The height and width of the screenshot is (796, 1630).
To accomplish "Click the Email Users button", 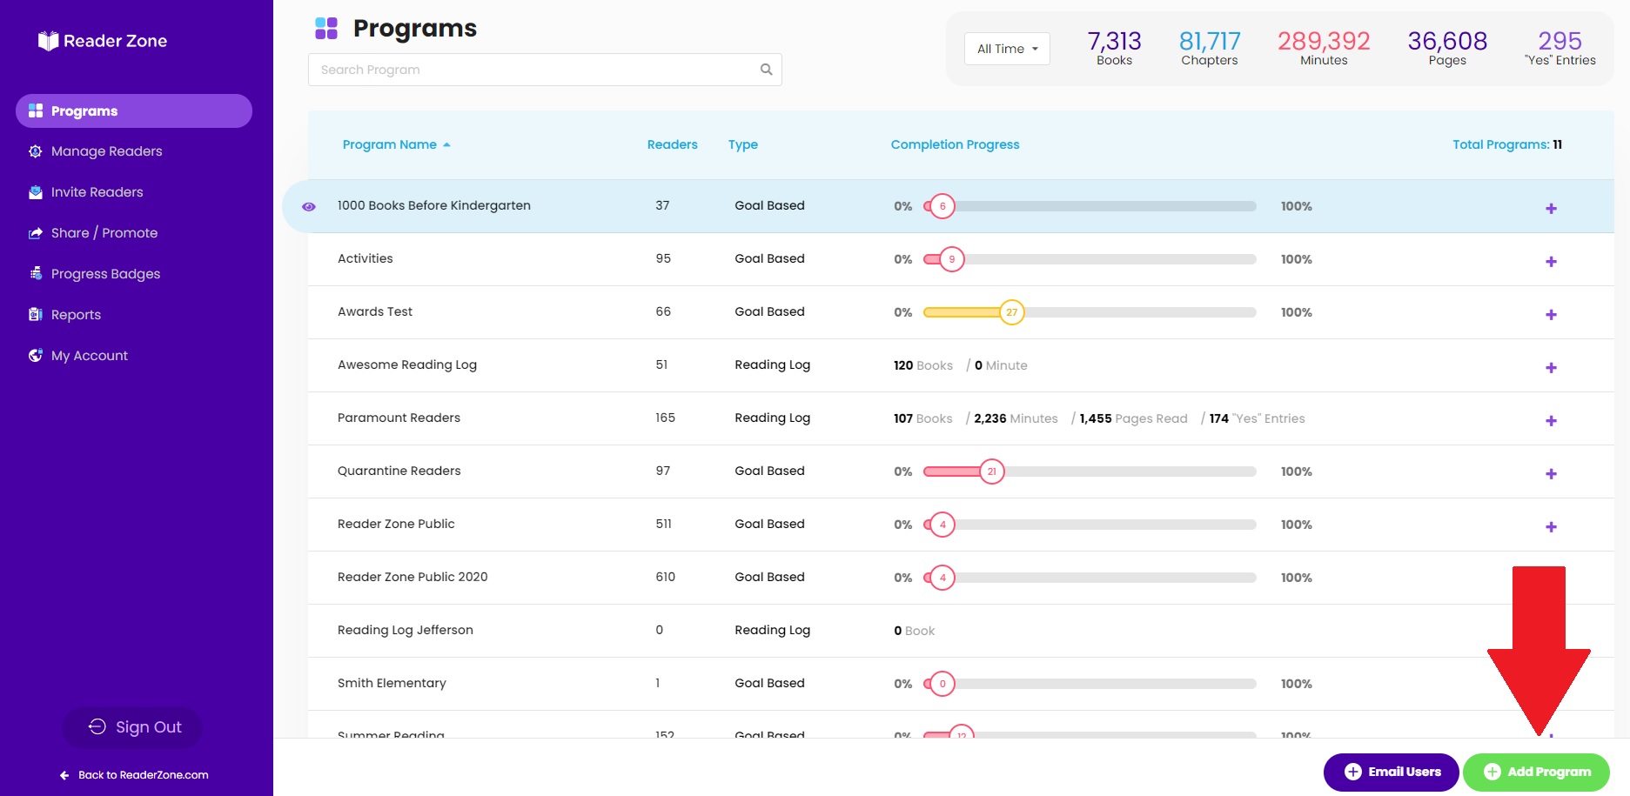I will coord(1391,772).
